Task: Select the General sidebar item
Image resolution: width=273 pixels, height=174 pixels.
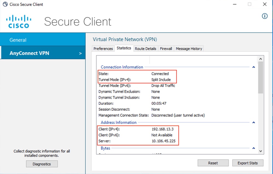Action: pyautogui.click(x=43, y=40)
